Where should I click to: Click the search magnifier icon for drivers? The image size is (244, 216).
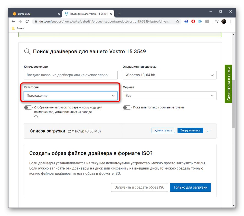tap(27, 51)
